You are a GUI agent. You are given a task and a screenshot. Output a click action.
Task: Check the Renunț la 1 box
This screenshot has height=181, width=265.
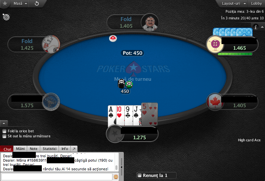[x=140, y=175]
